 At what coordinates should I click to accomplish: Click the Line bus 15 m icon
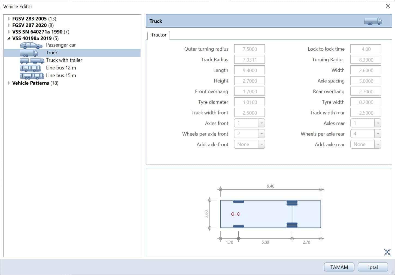point(32,76)
